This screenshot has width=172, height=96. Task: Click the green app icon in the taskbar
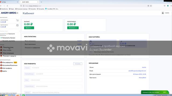(x=23, y=95)
